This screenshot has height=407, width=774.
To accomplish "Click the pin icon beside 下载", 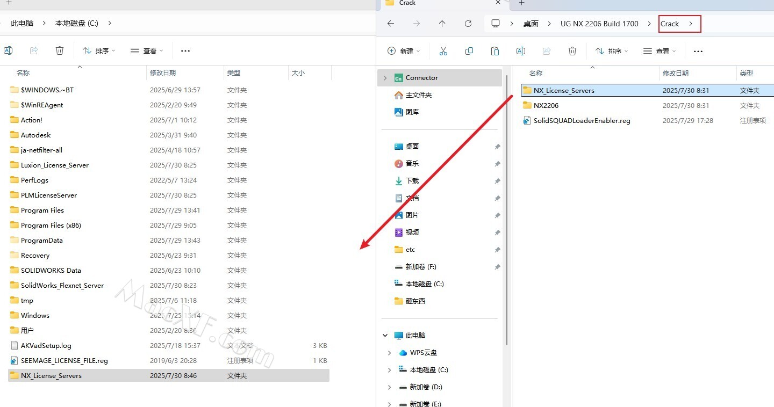I will click(497, 181).
